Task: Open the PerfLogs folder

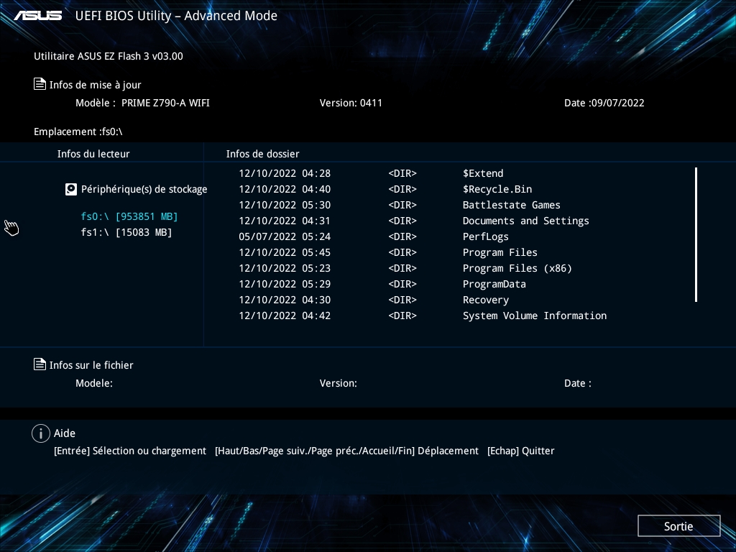Action: point(485,236)
